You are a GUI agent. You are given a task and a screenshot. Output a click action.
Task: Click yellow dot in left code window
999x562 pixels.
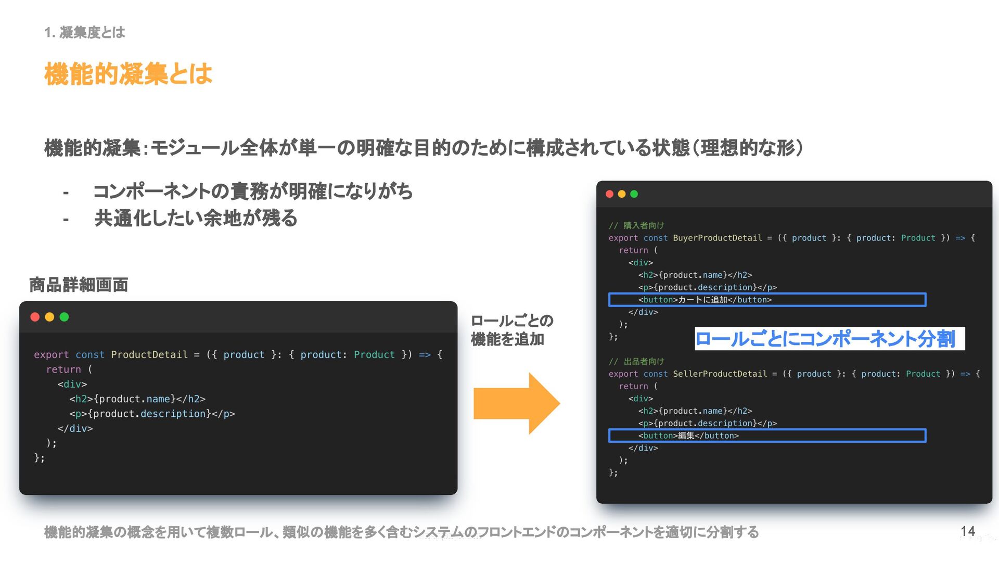point(49,317)
